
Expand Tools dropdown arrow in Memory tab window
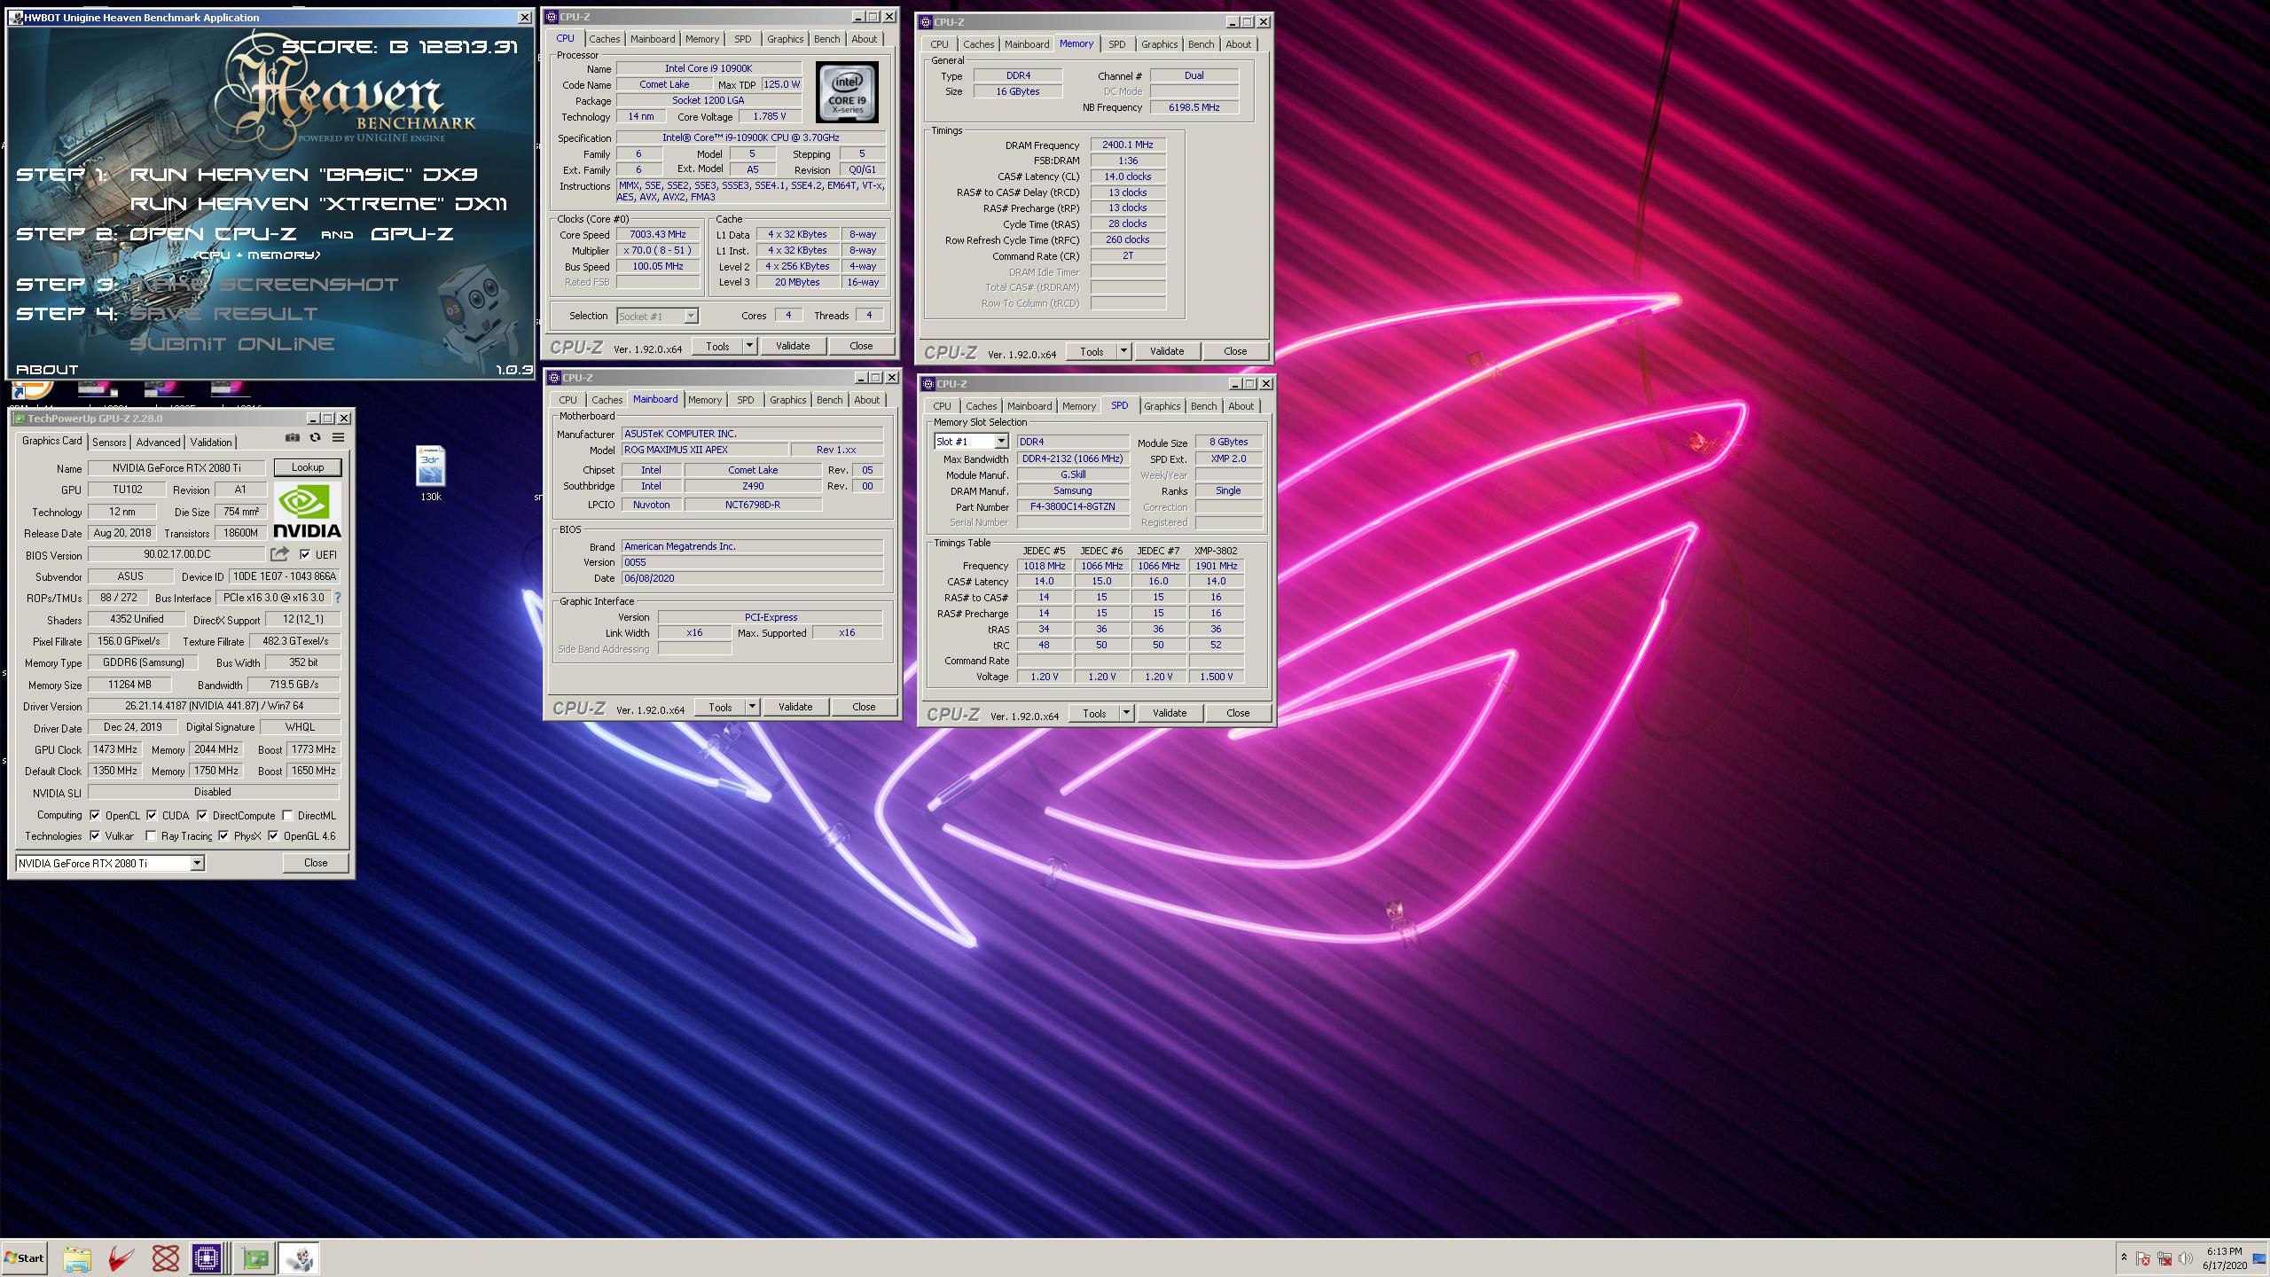pos(1123,351)
